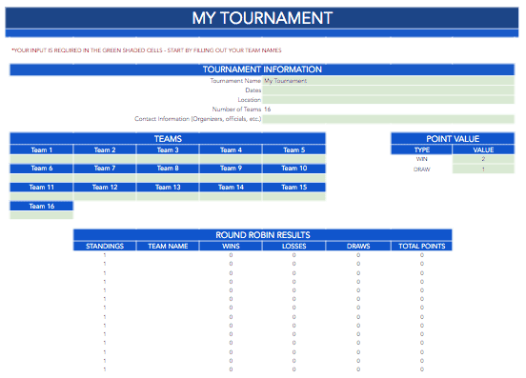Click the TYPE column header
Viewport: 526px width, 378px height.
click(422, 149)
